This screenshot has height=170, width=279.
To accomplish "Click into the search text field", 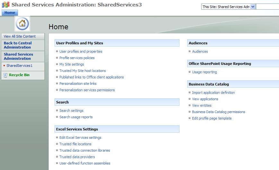I will coord(267,7).
